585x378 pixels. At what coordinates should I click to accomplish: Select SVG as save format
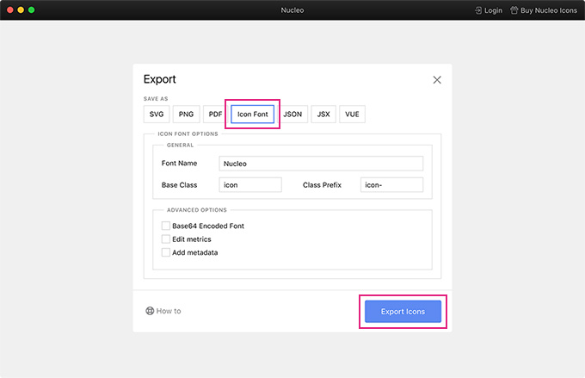[x=157, y=114]
